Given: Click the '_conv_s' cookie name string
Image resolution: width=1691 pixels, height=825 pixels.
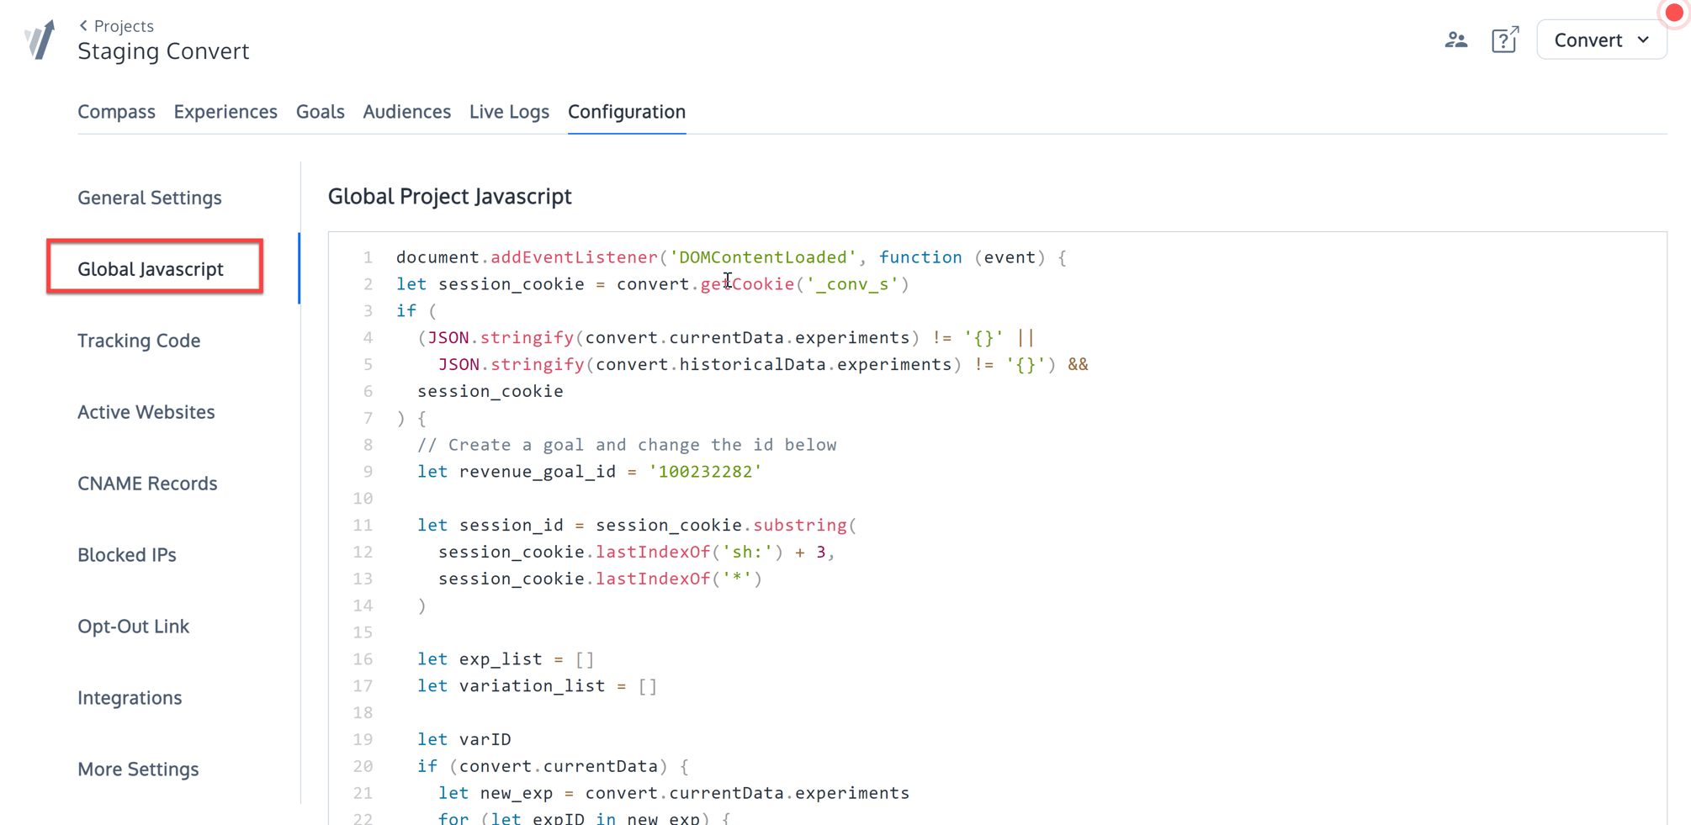Looking at the screenshot, I should click(853, 284).
